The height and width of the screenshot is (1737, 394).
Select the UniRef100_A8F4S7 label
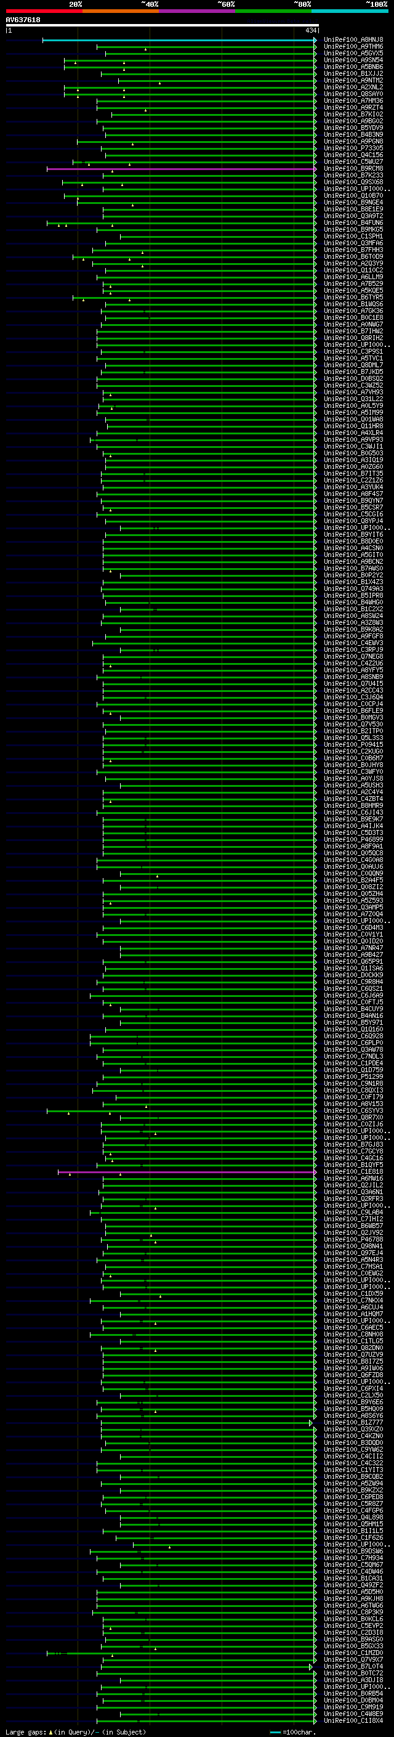tap(353, 494)
